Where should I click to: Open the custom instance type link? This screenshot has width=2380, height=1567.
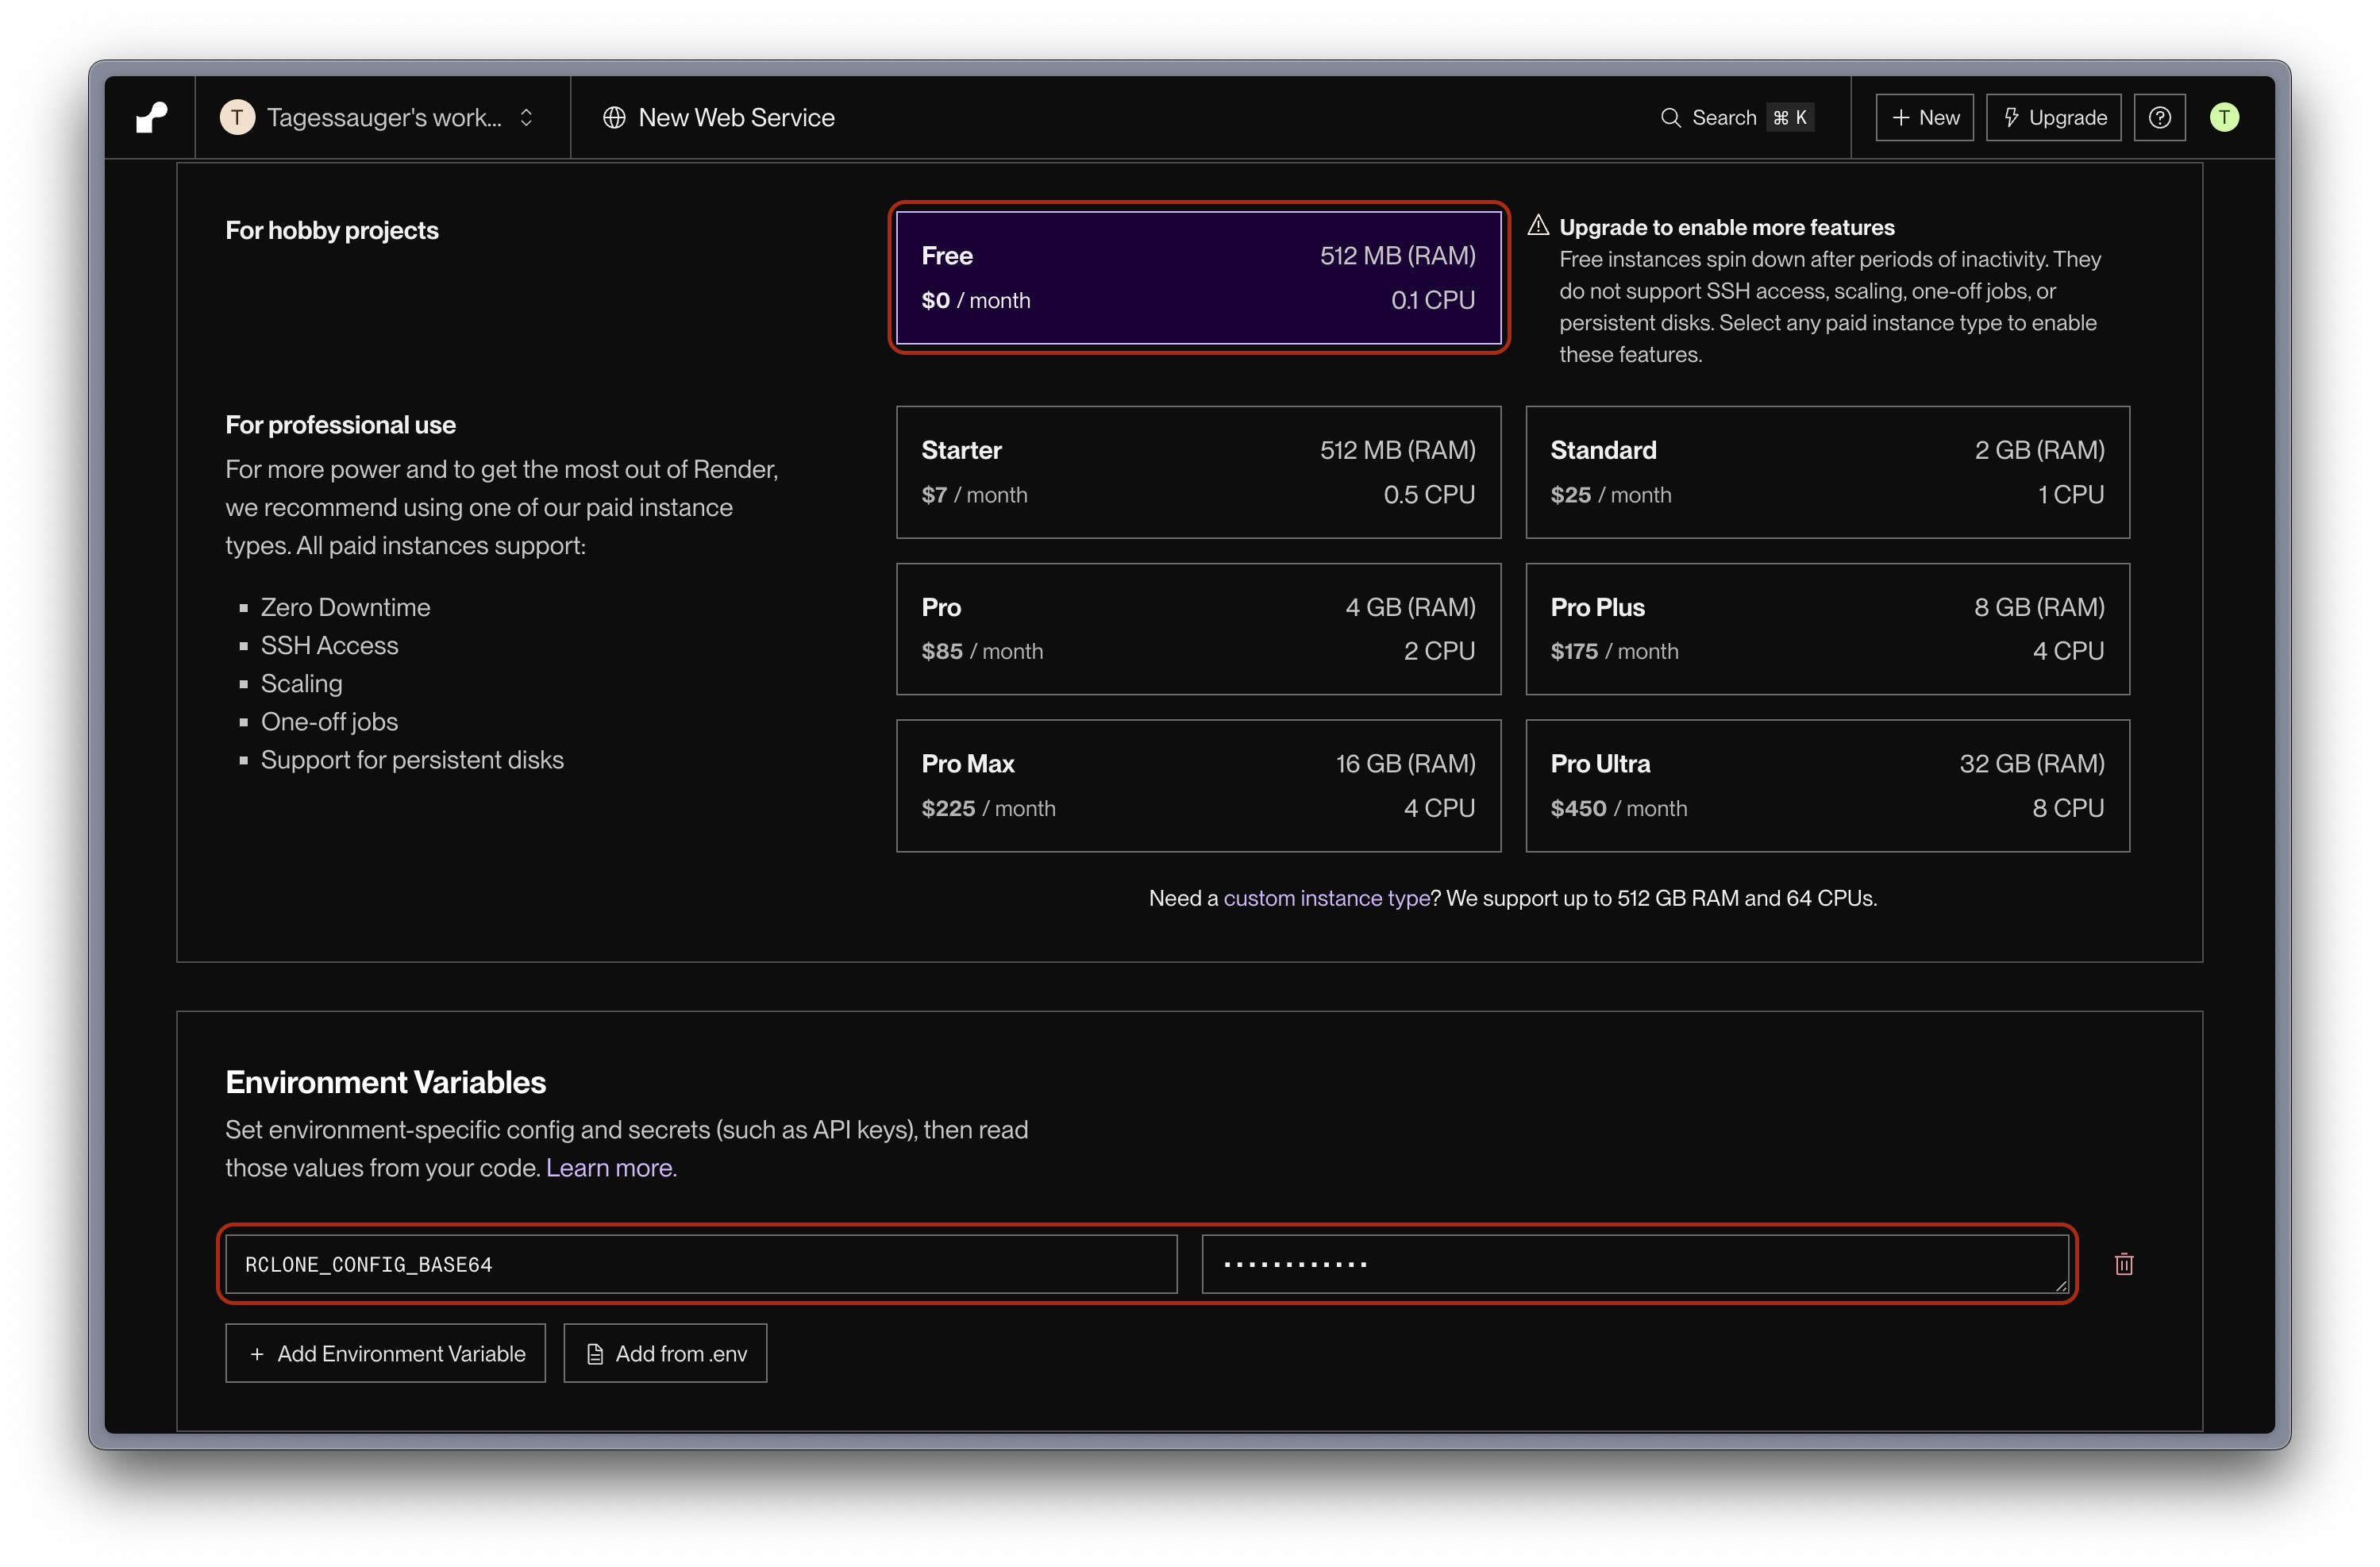click(x=1326, y=898)
